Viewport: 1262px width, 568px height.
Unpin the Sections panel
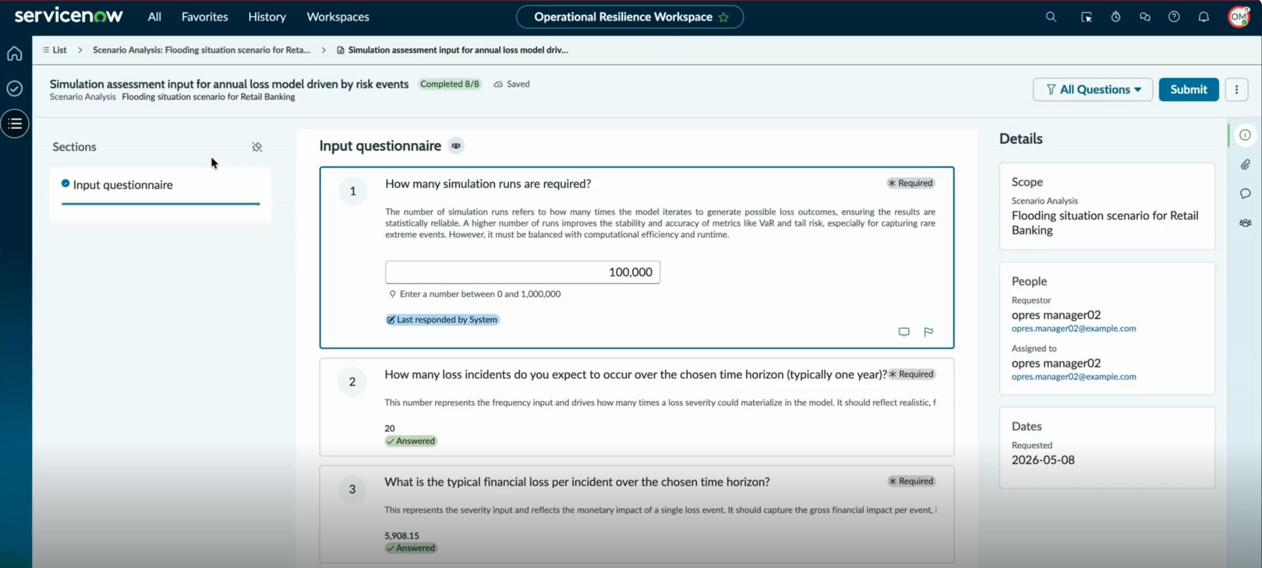click(257, 147)
